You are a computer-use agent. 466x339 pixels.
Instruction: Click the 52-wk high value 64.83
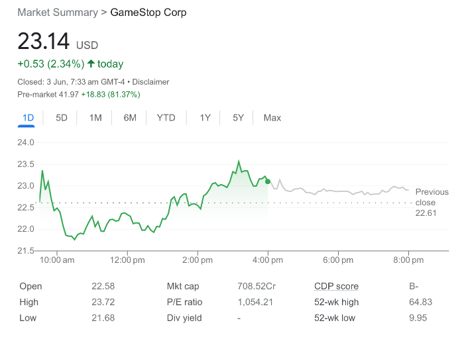pos(420,302)
